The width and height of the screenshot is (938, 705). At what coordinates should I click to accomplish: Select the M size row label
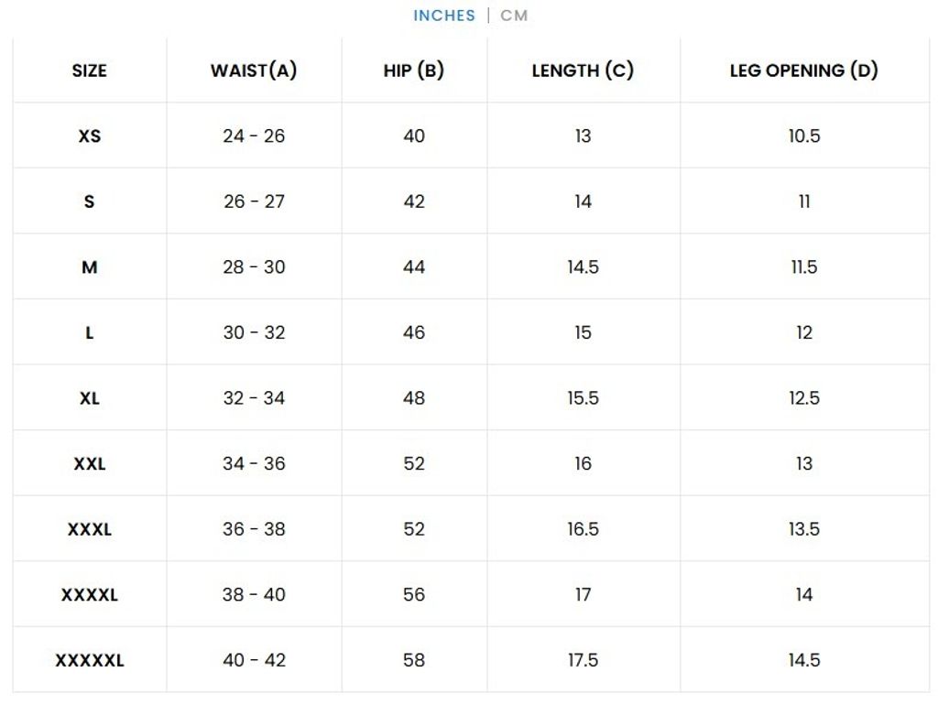point(89,267)
